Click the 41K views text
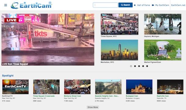The height and width of the screenshot is (110, 186). pyautogui.click(x=6, y=101)
